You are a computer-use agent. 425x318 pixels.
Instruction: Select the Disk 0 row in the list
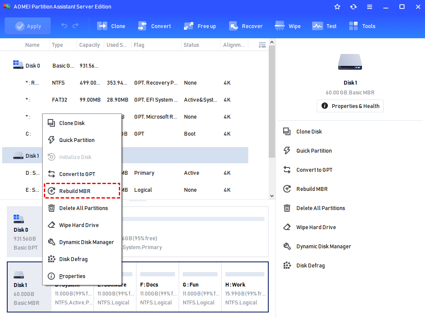point(125,66)
